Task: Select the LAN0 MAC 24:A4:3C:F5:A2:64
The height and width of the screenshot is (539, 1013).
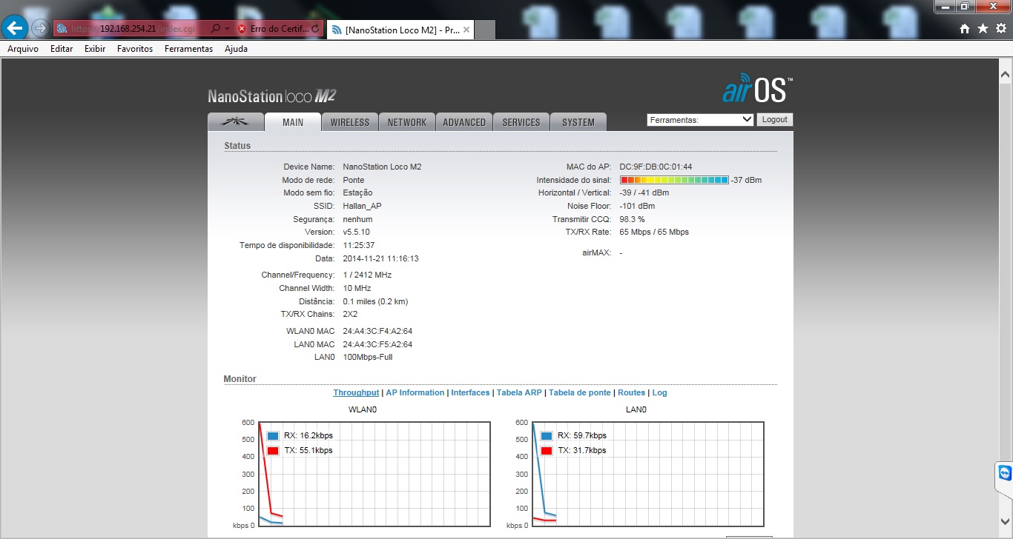Action: tap(377, 344)
